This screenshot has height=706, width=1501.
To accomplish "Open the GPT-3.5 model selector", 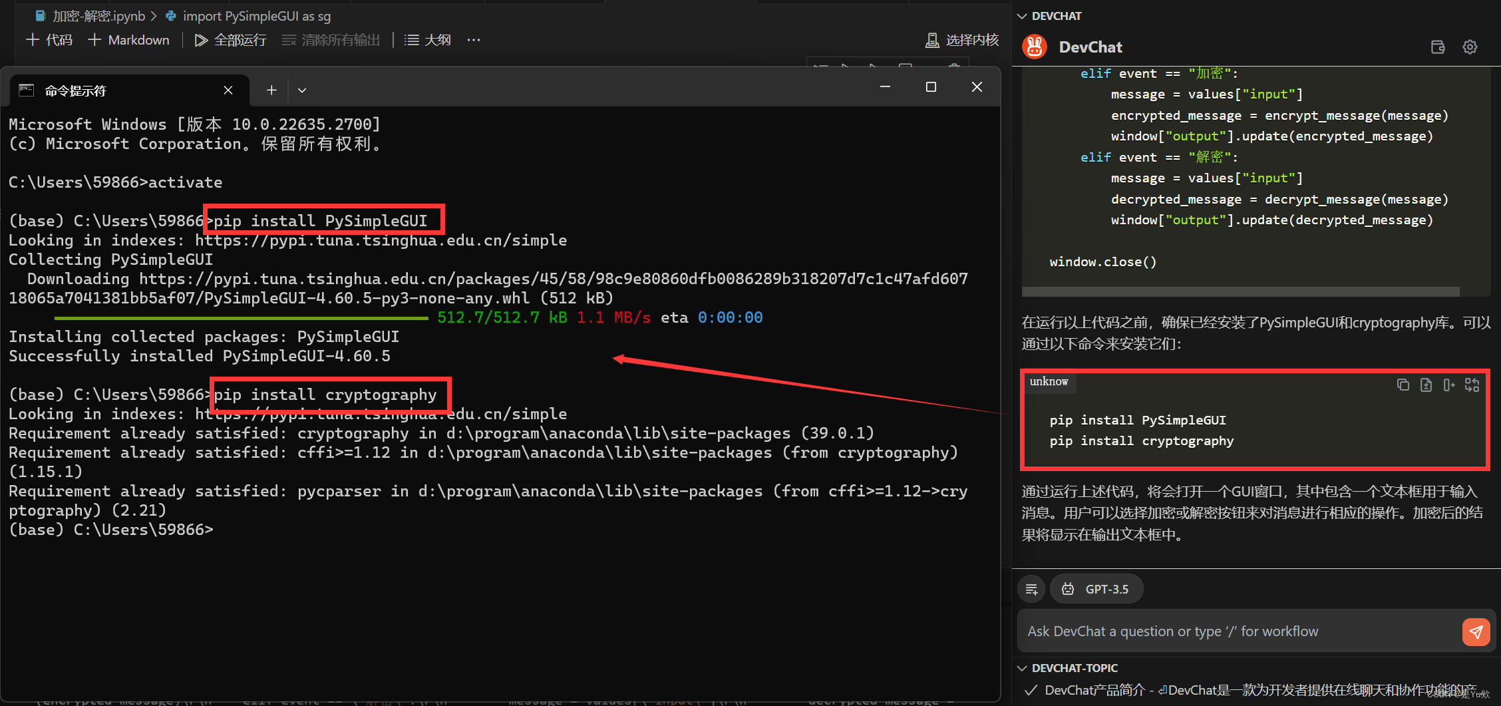I will [1096, 589].
